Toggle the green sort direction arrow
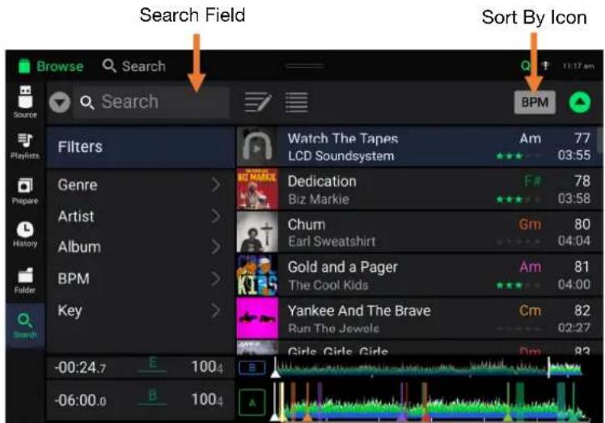Image resolution: width=605 pixels, height=423 pixels. click(579, 103)
